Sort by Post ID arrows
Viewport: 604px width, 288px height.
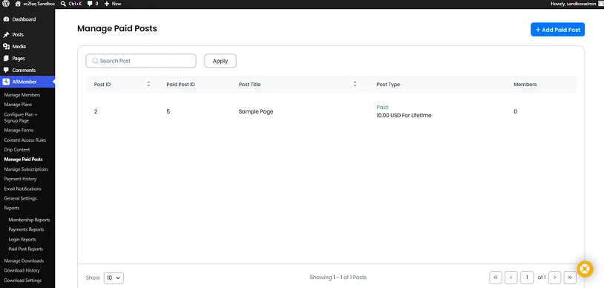pos(148,84)
